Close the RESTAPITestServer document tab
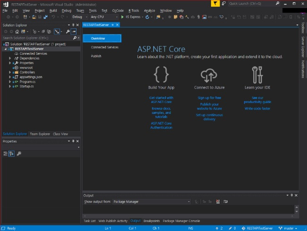 117,25
